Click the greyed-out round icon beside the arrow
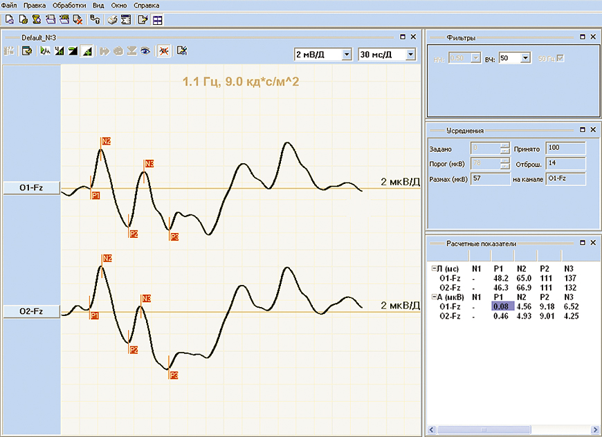Image resolution: width=602 pixels, height=437 pixels. pos(118,51)
